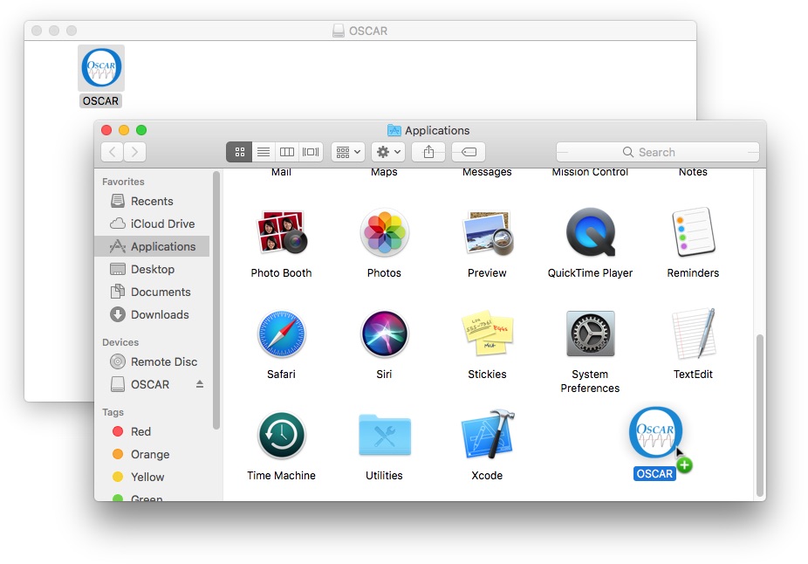The width and height of the screenshot is (808, 564).
Task: Eject the OSCAR disk in sidebar
Action: click(200, 384)
